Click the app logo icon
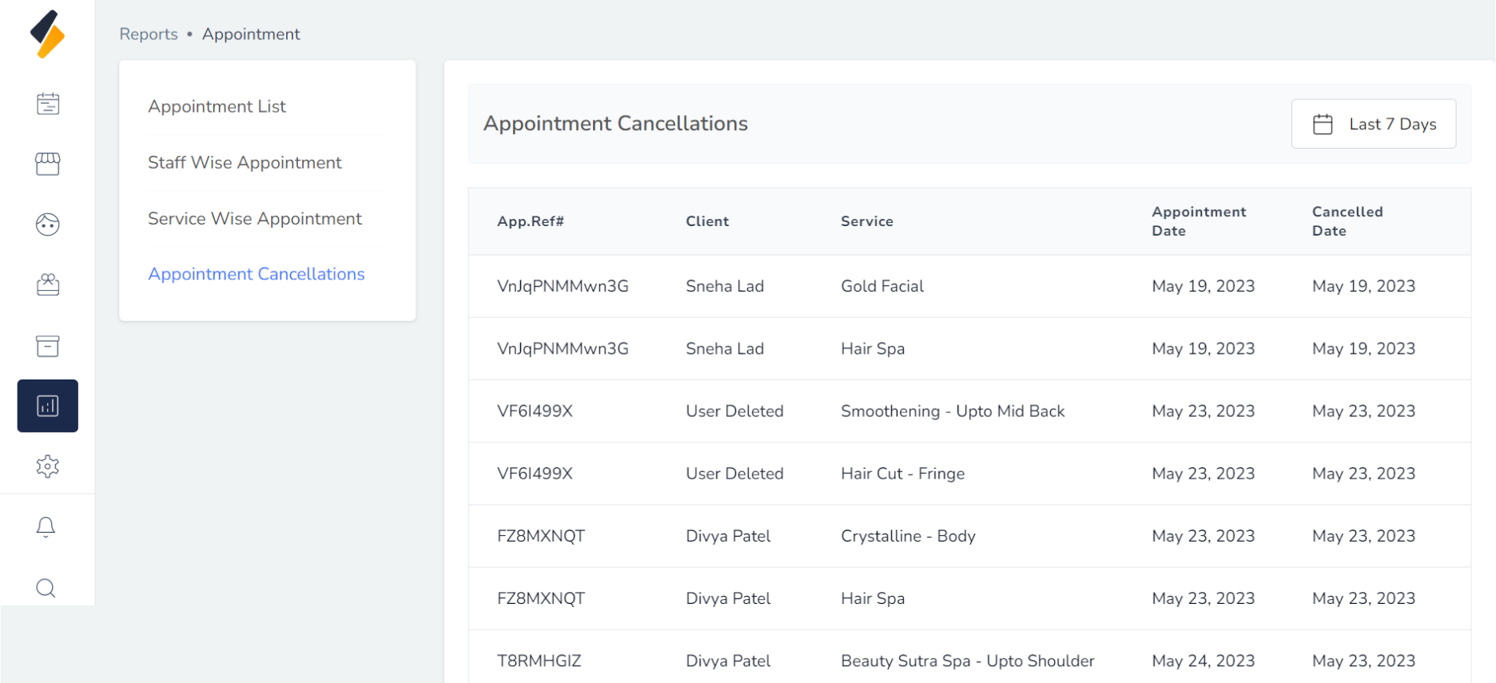The height and width of the screenshot is (683, 1496). pyautogui.click(x=47, y=34)
